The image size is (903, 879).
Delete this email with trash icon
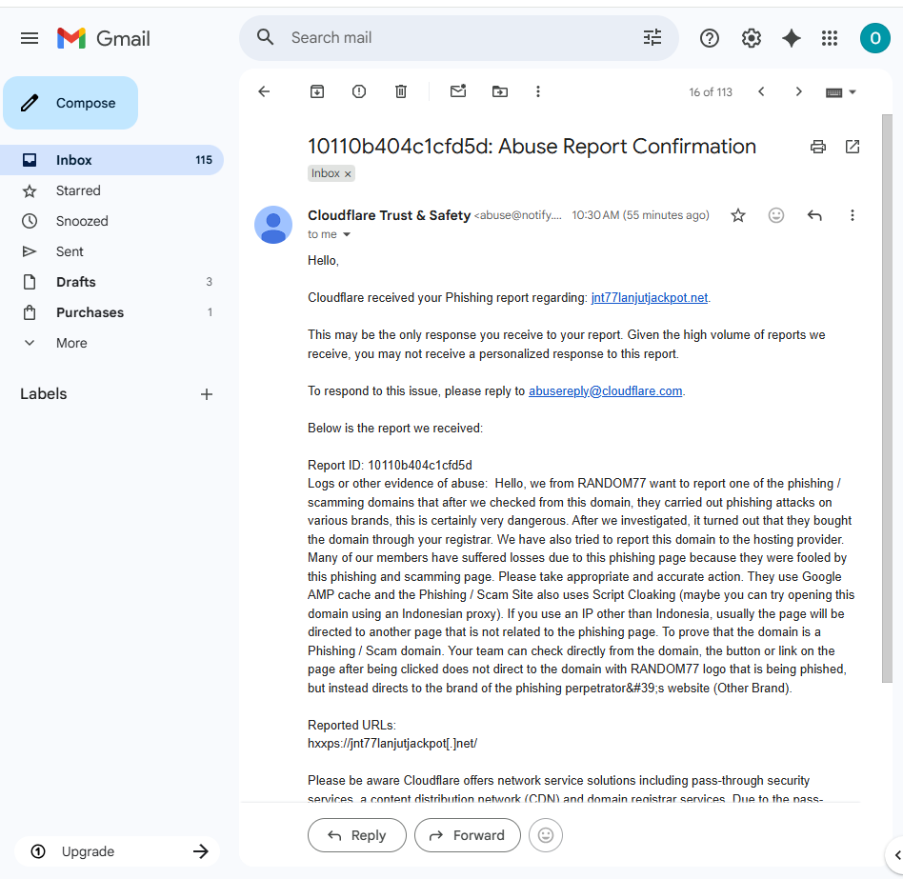pos(401,91)
